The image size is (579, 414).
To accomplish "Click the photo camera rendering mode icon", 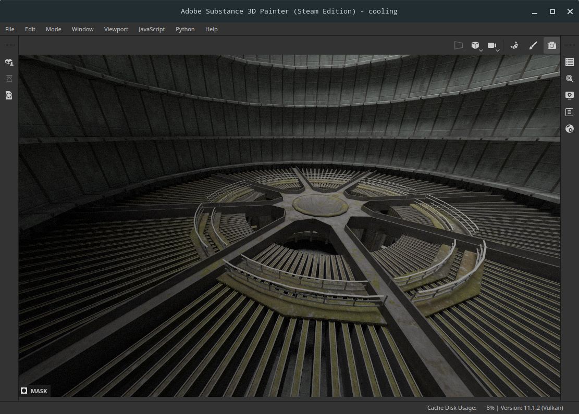I will click(x=552, y=45).
